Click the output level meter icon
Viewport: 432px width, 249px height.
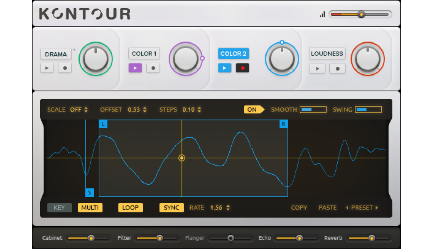[x=322, y=14]
